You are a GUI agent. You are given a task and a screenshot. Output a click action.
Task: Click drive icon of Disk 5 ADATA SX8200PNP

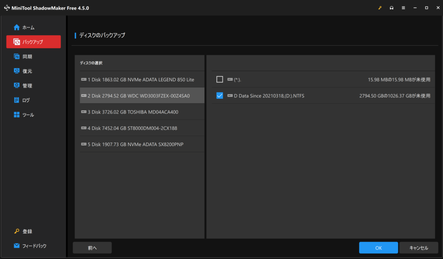[x=83, y=144]
